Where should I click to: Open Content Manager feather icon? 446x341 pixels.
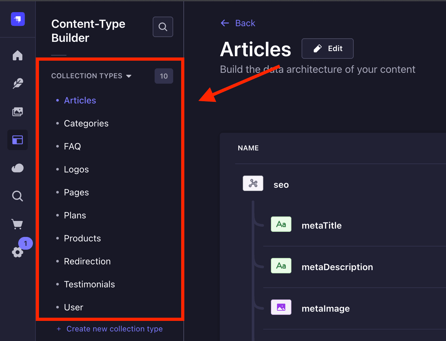pyautogui.click(x=18, y=83)
